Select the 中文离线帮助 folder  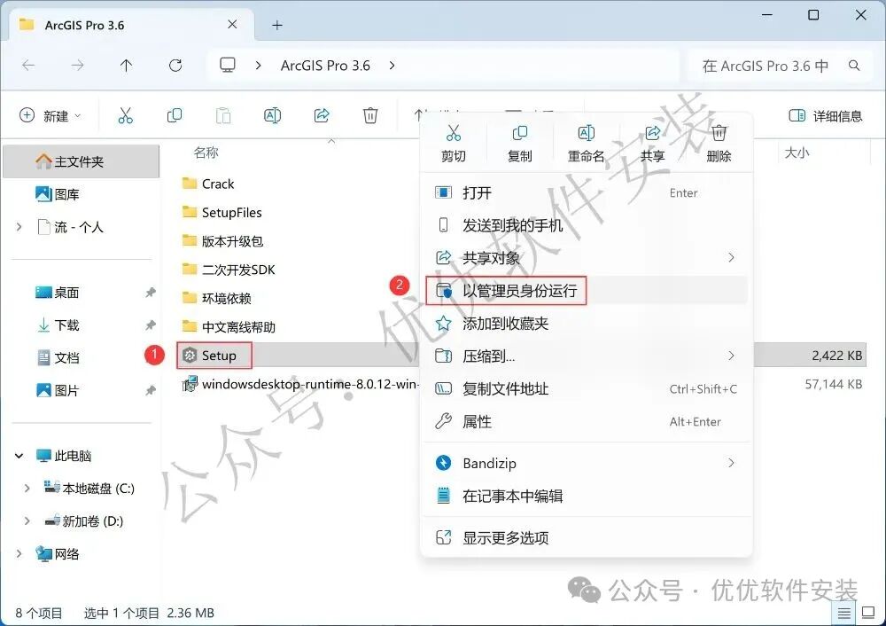point(229,327)
